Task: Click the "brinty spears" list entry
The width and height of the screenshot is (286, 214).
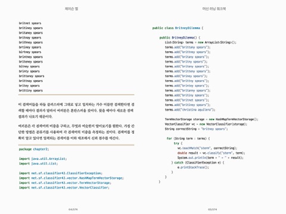Action: point(29,71)
